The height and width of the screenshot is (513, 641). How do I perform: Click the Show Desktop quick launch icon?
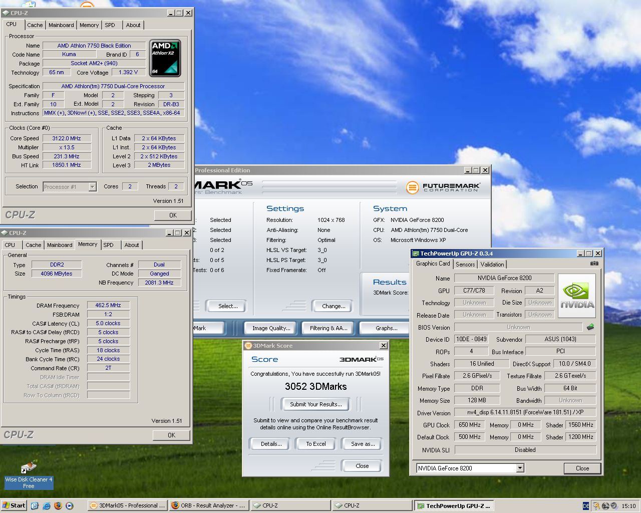point(35,505)
